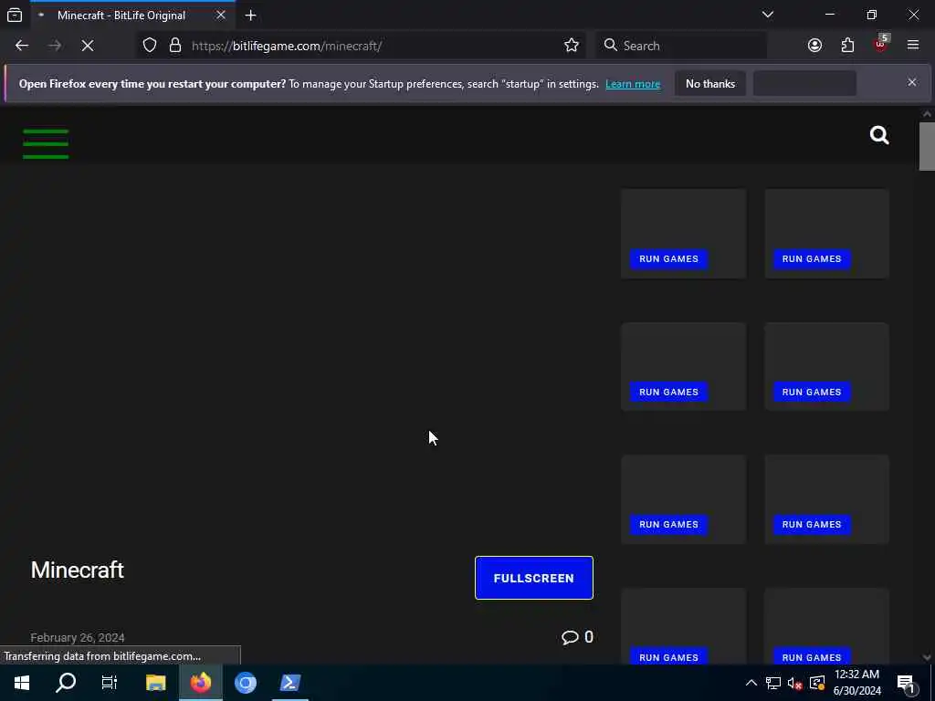List all tabs dropdown arrow
The image size is (935, 701).
point(767,15)
